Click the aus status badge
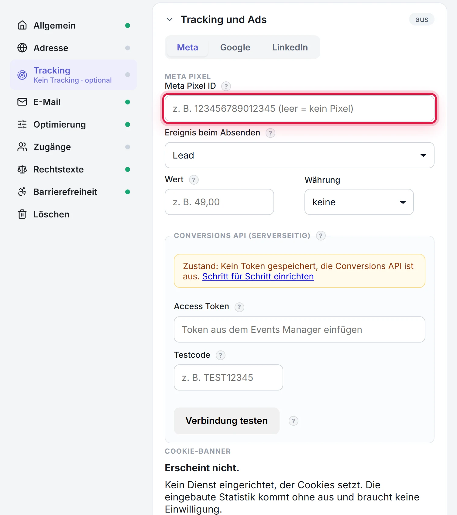This screenshot has height=515, width=457. pyautogui.click(x=422, y=19)
